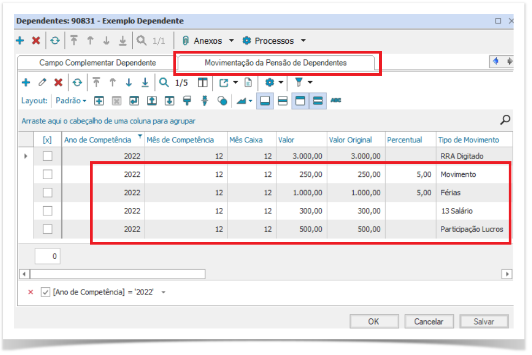This screenshot has height=355, width=532.
Task: Click the pin icon in layout toolbar
Action: click(205, 101)
